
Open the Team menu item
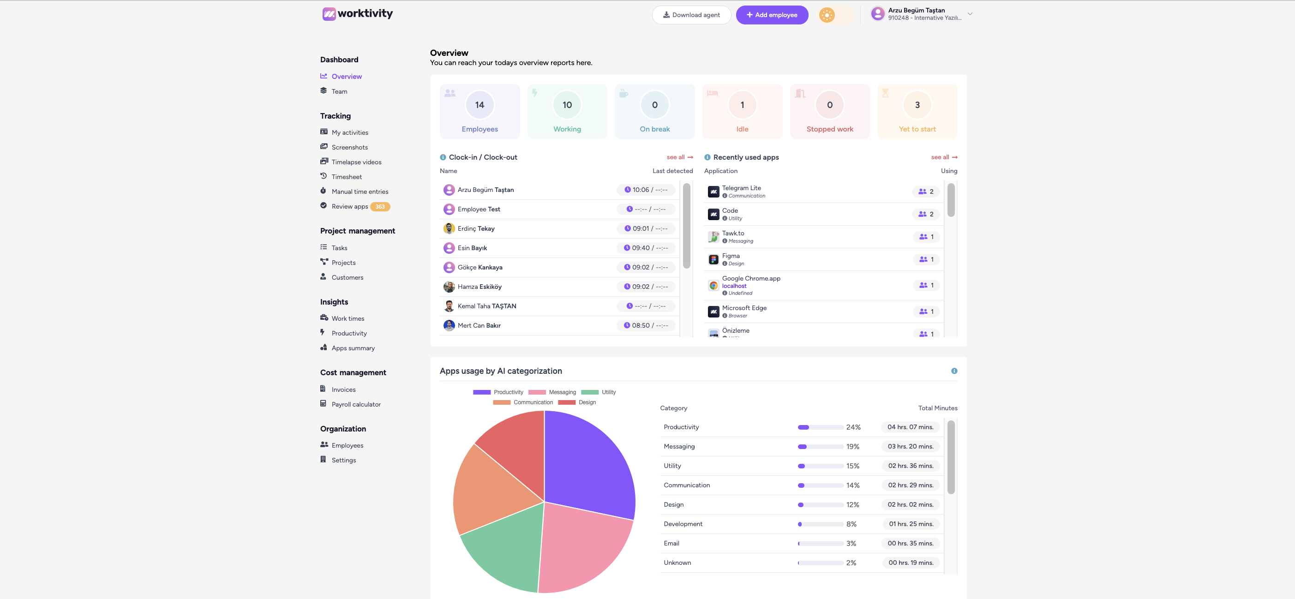(x=339, y=91)
